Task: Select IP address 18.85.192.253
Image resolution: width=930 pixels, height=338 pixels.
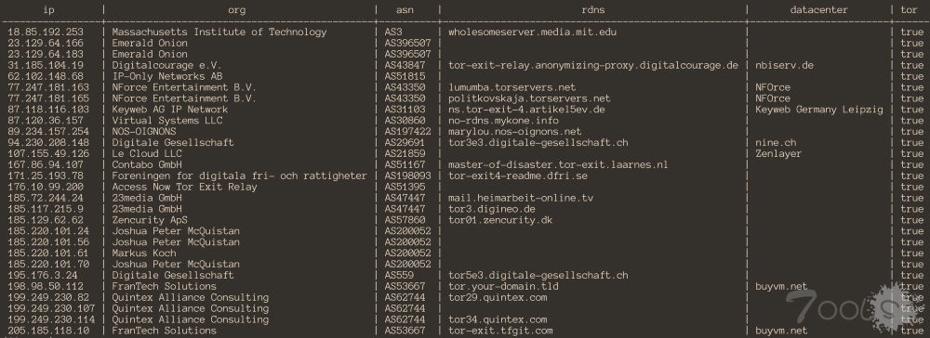Action: pyautogui.click(x=46, y=32)
